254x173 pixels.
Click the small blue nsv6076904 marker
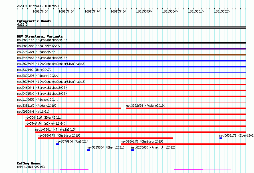click(x=57, y=144)
